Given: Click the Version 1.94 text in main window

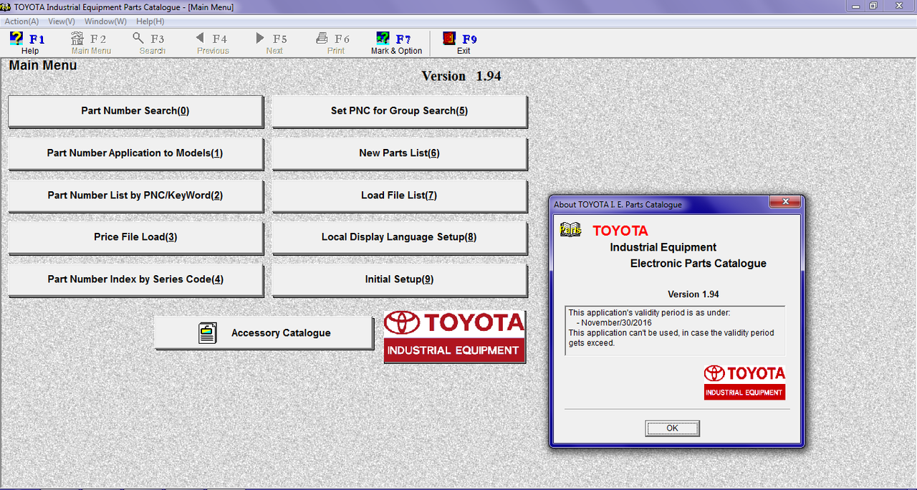Looking at the screenshot, I should coord(461,76).
